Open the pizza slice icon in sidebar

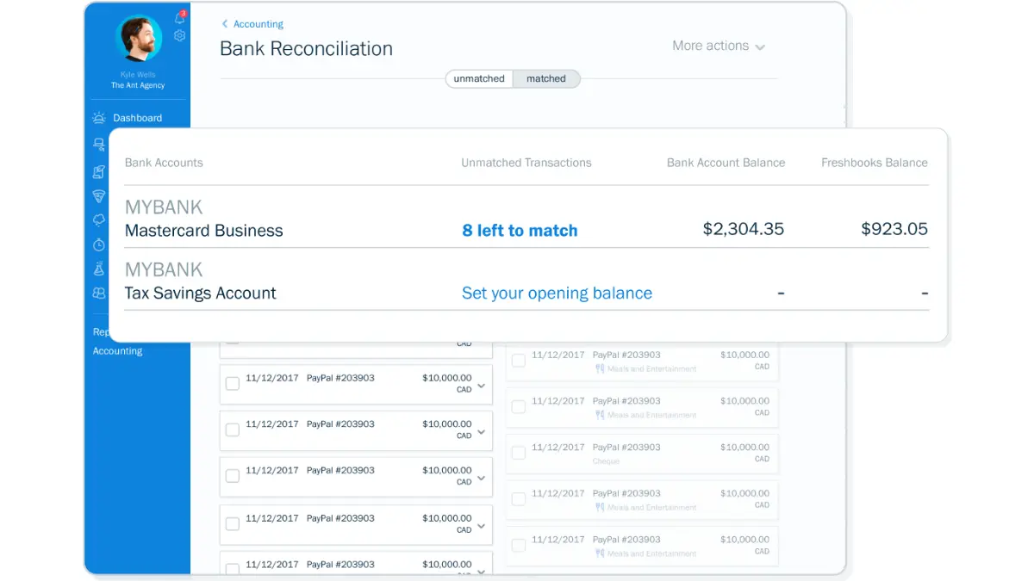coord(99,196)
